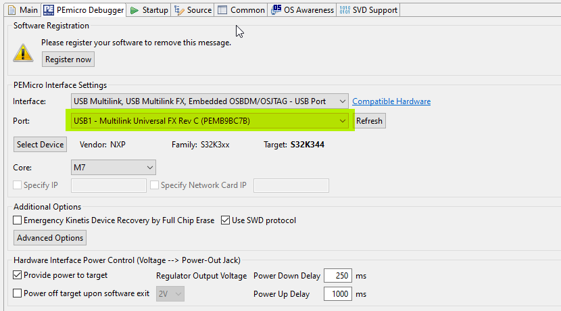Open the Regulator Output Voltage 2V dropdown
Viewport: 561px width, 311px height.
(170, 294)
